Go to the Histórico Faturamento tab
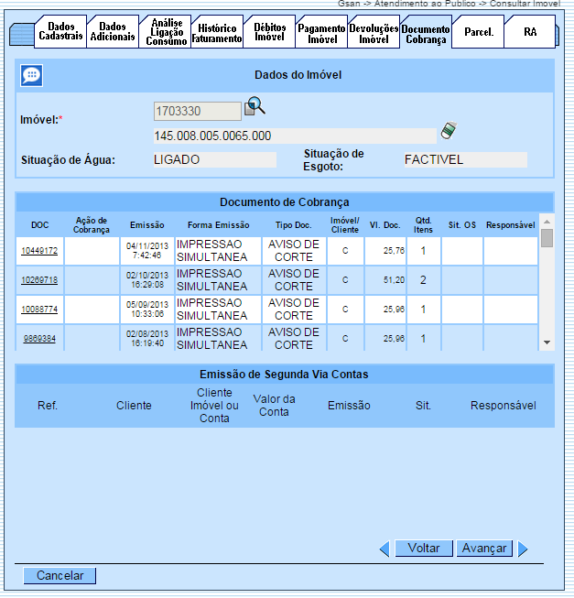574x598 pixels. 217,32
